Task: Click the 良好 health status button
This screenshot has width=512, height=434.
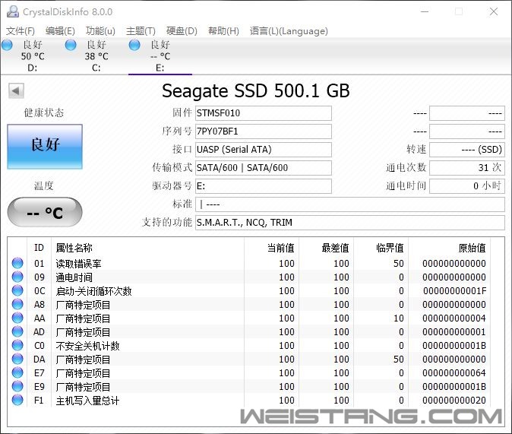Action: (45, 147)
